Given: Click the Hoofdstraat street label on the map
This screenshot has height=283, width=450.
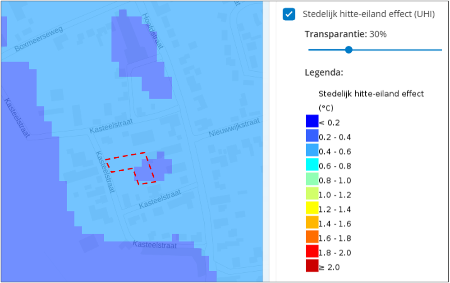Looking at the screenshot, I should (153, 31).
